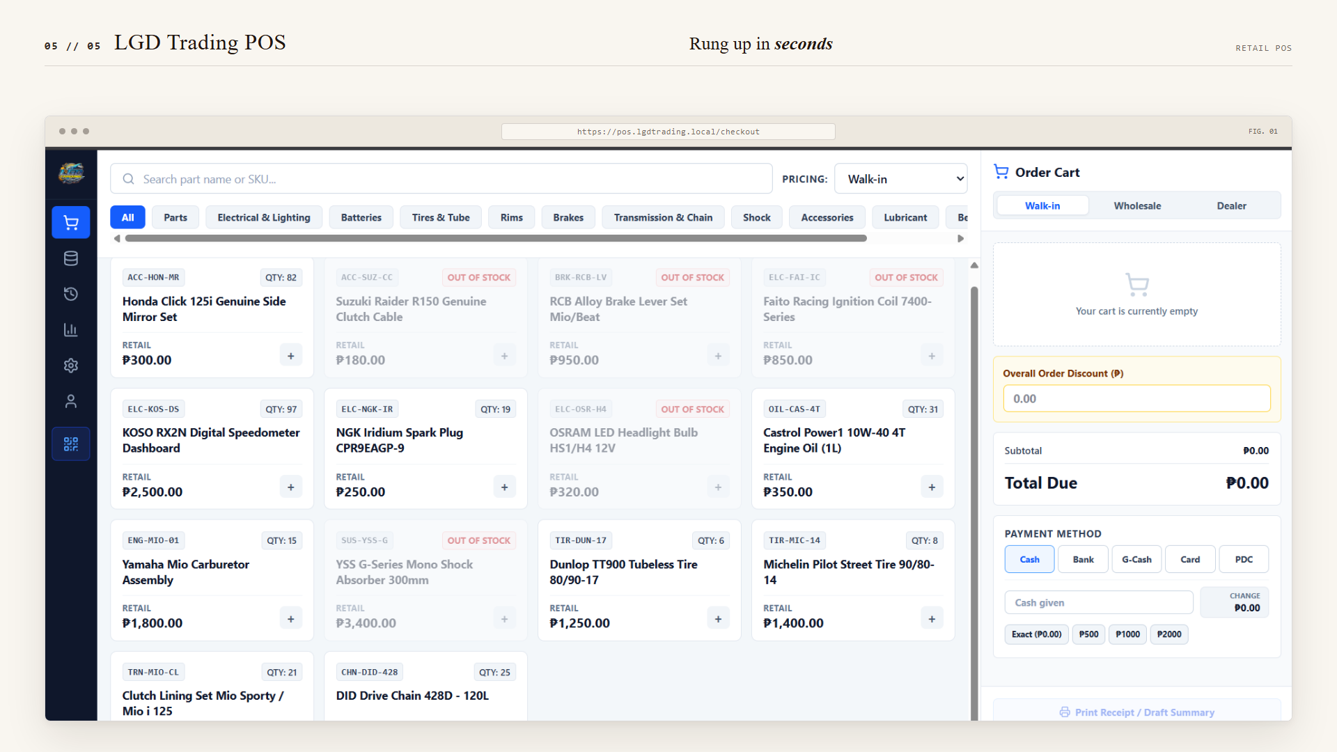Viewport: 1337px width, 752px height.
Task: Click the ₱2000 quick cash button
Action: [1169, 634]
